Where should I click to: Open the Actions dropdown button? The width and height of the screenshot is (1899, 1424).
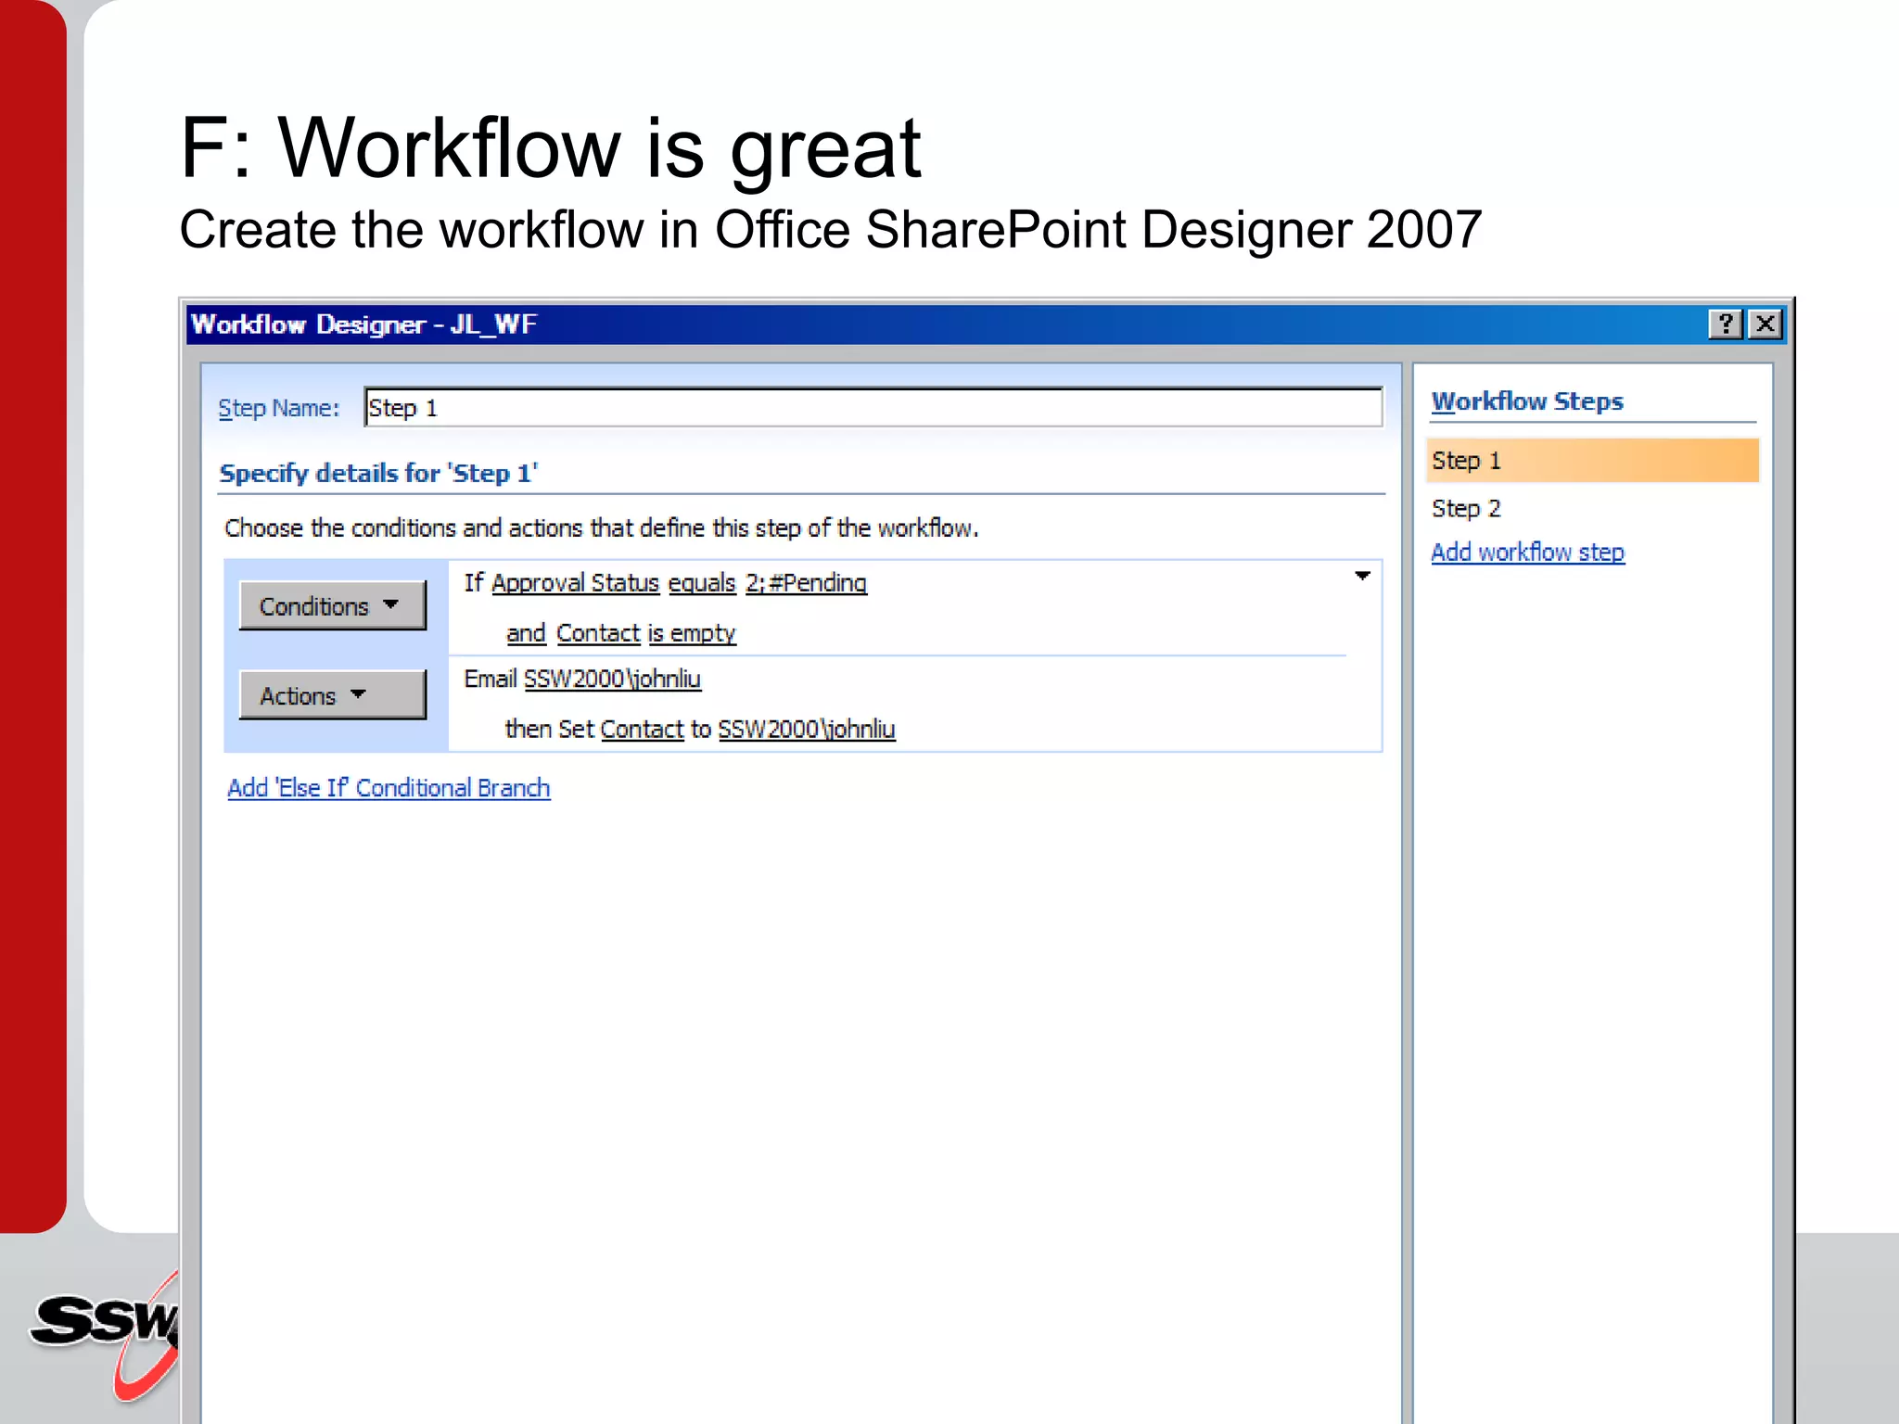(x=333, y=695)
